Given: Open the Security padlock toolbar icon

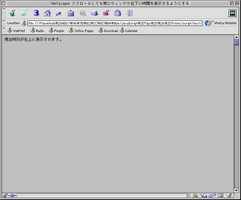Looking at the screenshot, I should click(106, 13).
